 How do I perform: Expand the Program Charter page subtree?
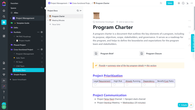click(x=48, y=16)
